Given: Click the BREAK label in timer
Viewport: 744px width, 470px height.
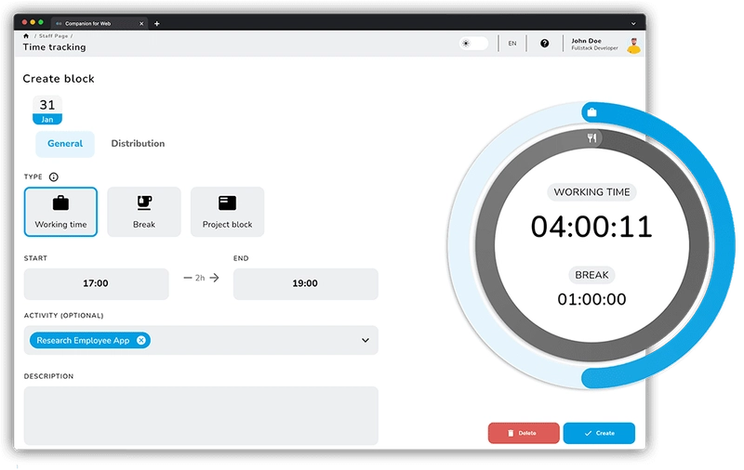Looking at the screenshot, I should tap(591, 275).
